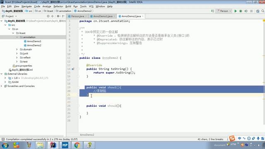Click line number 25 in the gutter
Image resolution: width=265 pixels, height=149 pixels.
click(x=69, y=109)
